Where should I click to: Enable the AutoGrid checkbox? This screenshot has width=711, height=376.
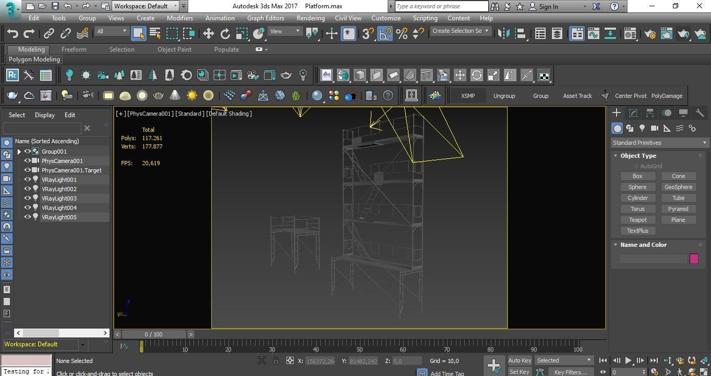(x=636, y=166)
